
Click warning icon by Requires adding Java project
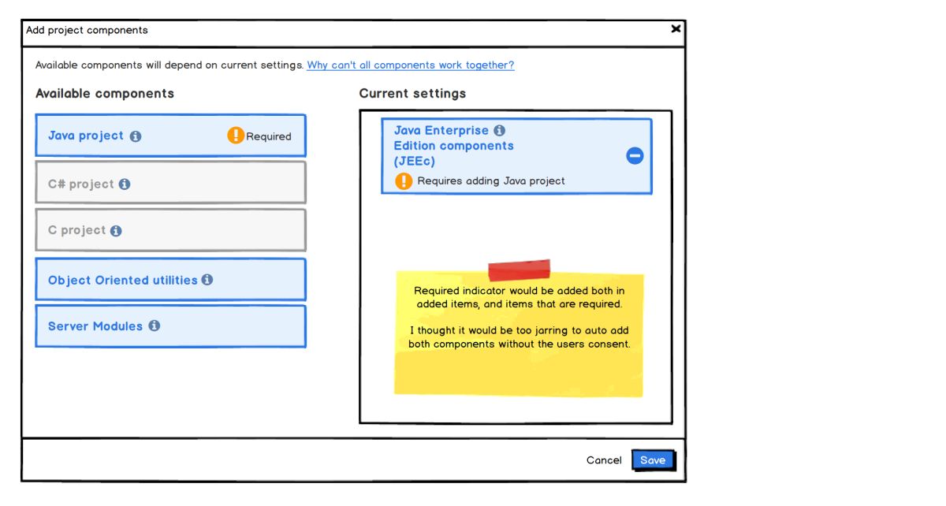[x=404, y=181]
